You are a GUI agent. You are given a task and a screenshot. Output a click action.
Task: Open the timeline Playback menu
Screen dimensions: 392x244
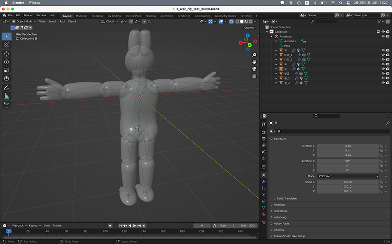pyautogui.click(x=19, y=226)
